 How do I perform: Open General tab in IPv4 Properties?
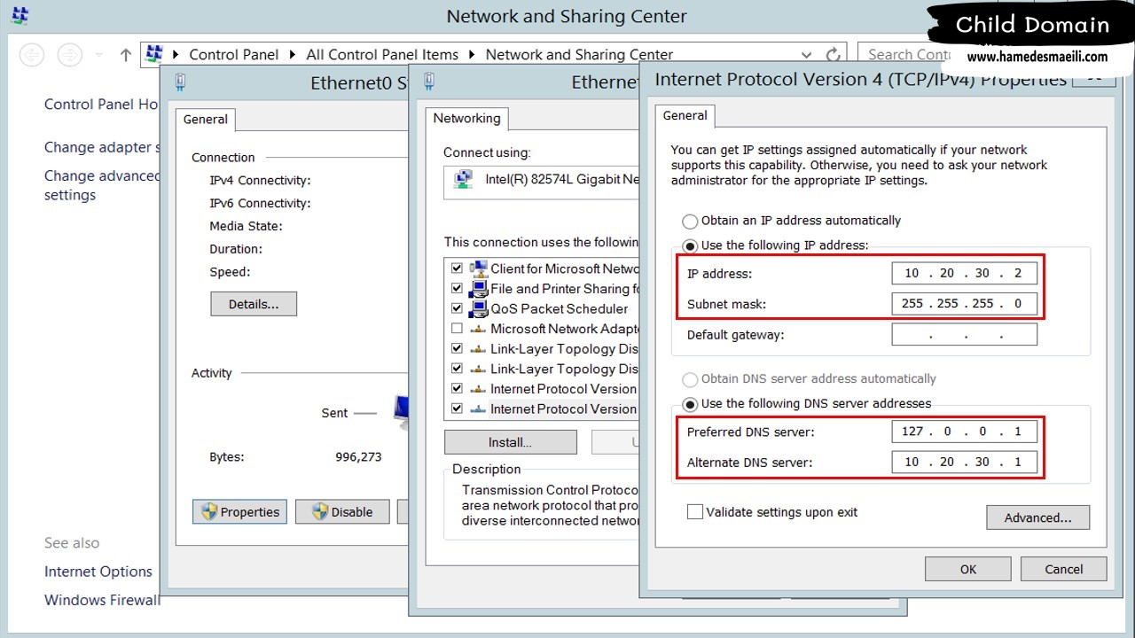685,116
